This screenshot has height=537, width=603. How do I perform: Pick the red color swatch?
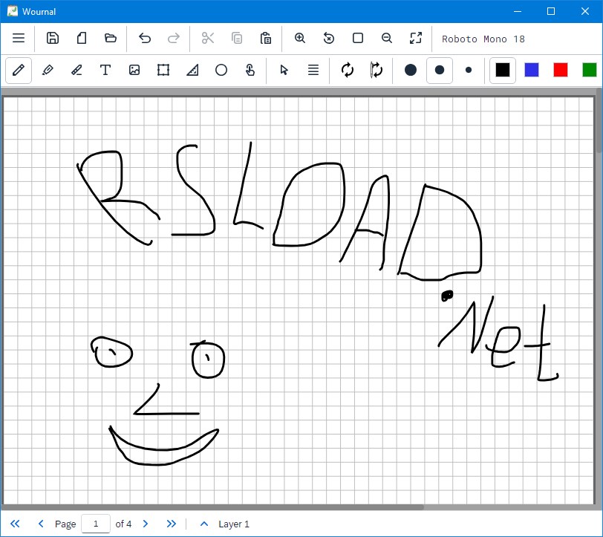[x=560, y=70]
